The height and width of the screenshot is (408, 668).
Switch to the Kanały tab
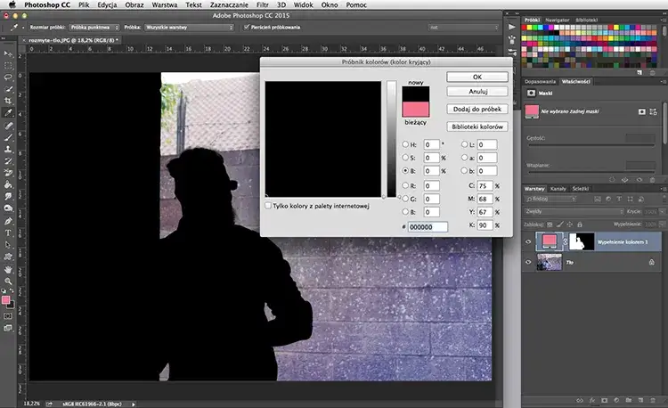(x=558, y=190)
